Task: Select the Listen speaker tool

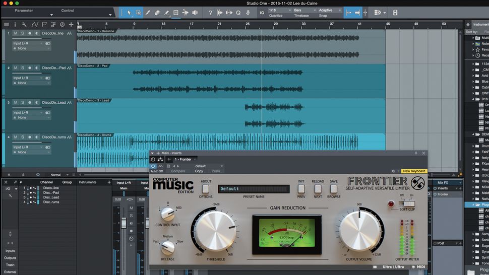Action: 195,13
